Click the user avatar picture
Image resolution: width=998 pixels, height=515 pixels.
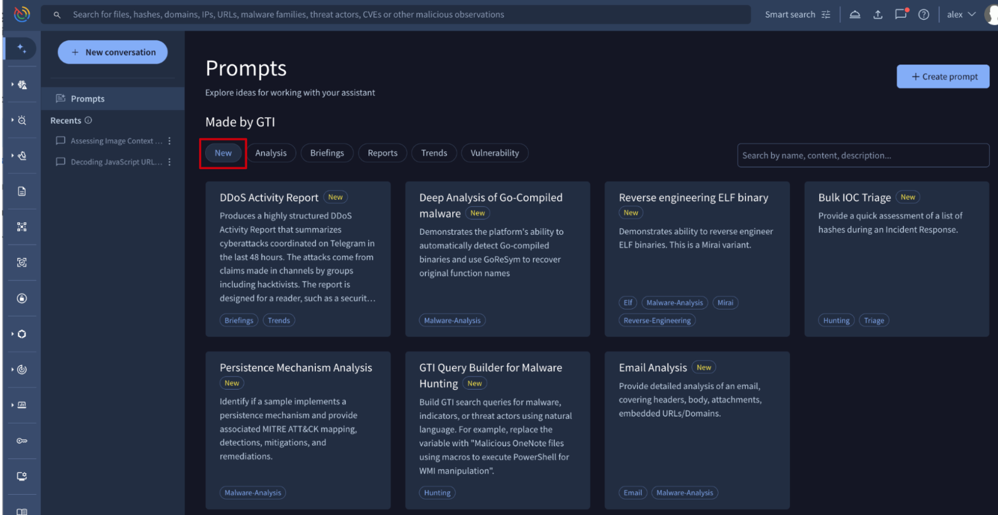coord(991,14)
